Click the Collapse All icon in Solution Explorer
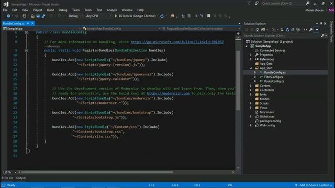 coord(293,30)
